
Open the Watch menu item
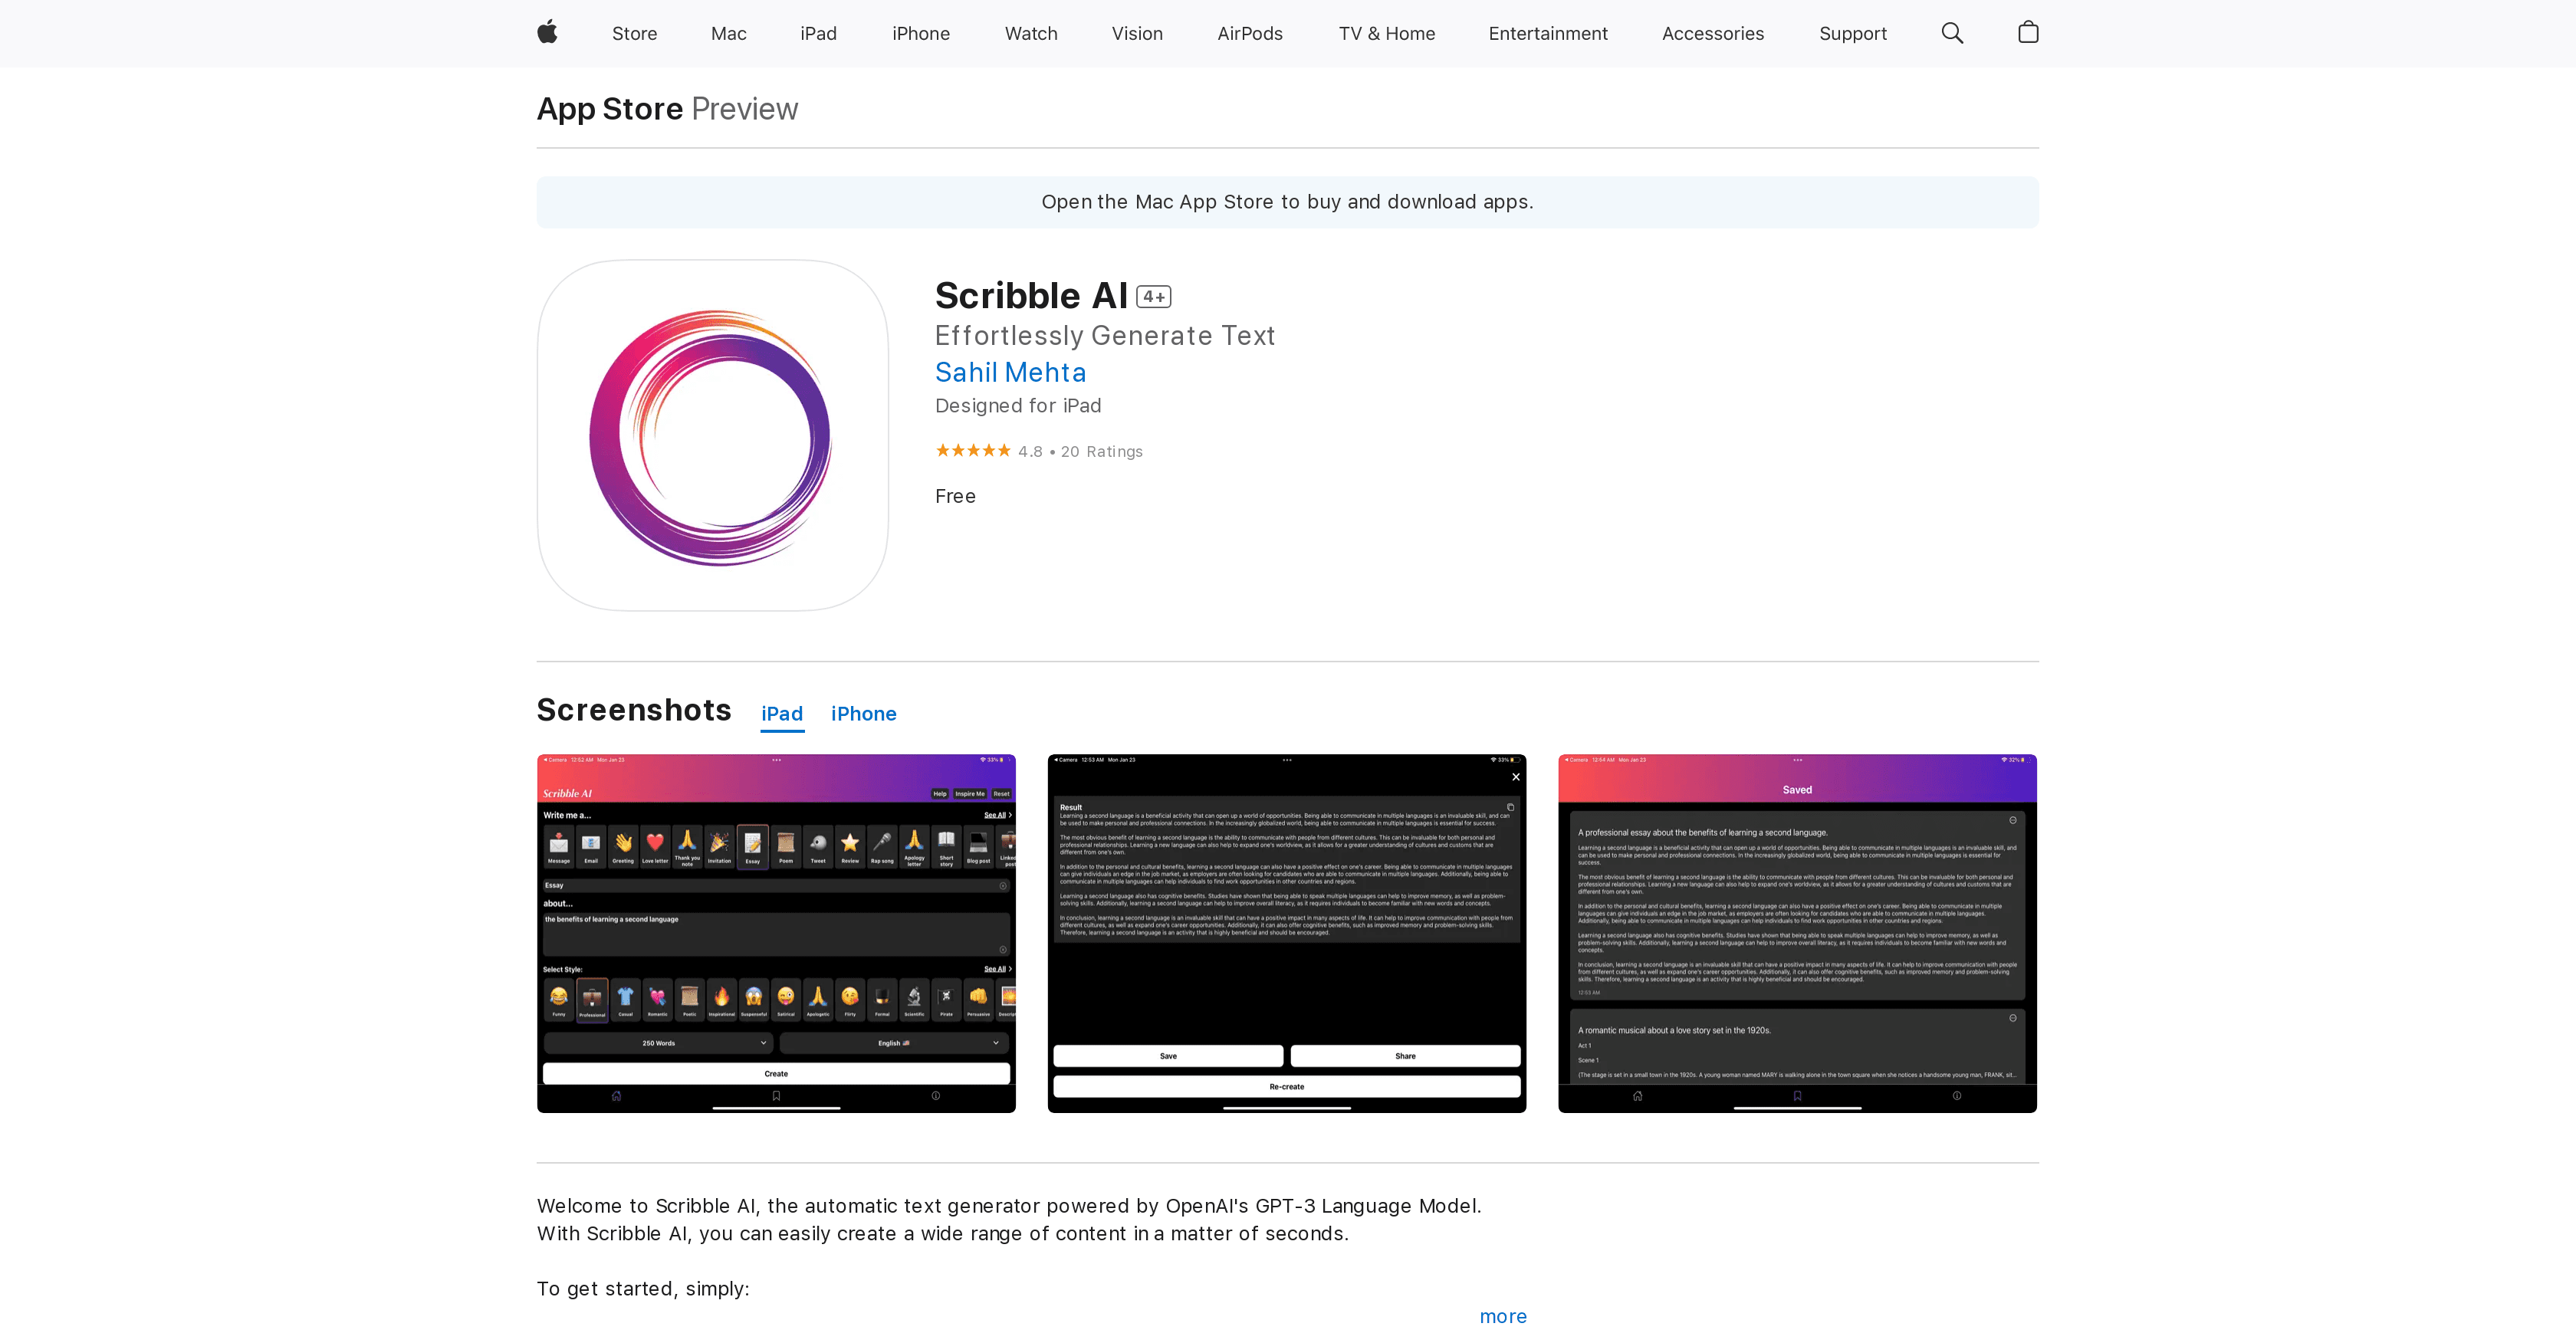click(1031, 33)
